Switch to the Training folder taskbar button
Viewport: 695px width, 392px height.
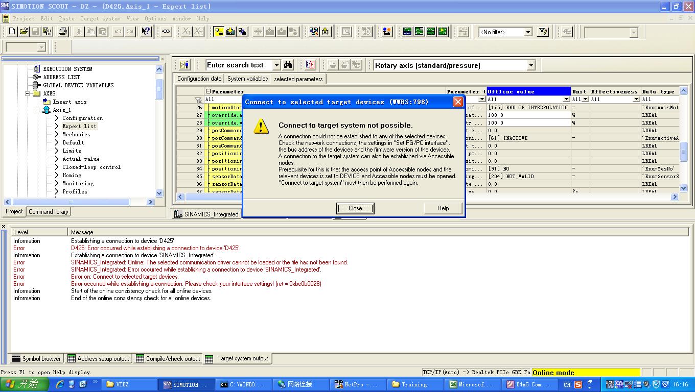[x=415, y=384]
